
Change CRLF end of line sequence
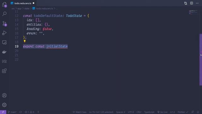[x=139, y=112]
